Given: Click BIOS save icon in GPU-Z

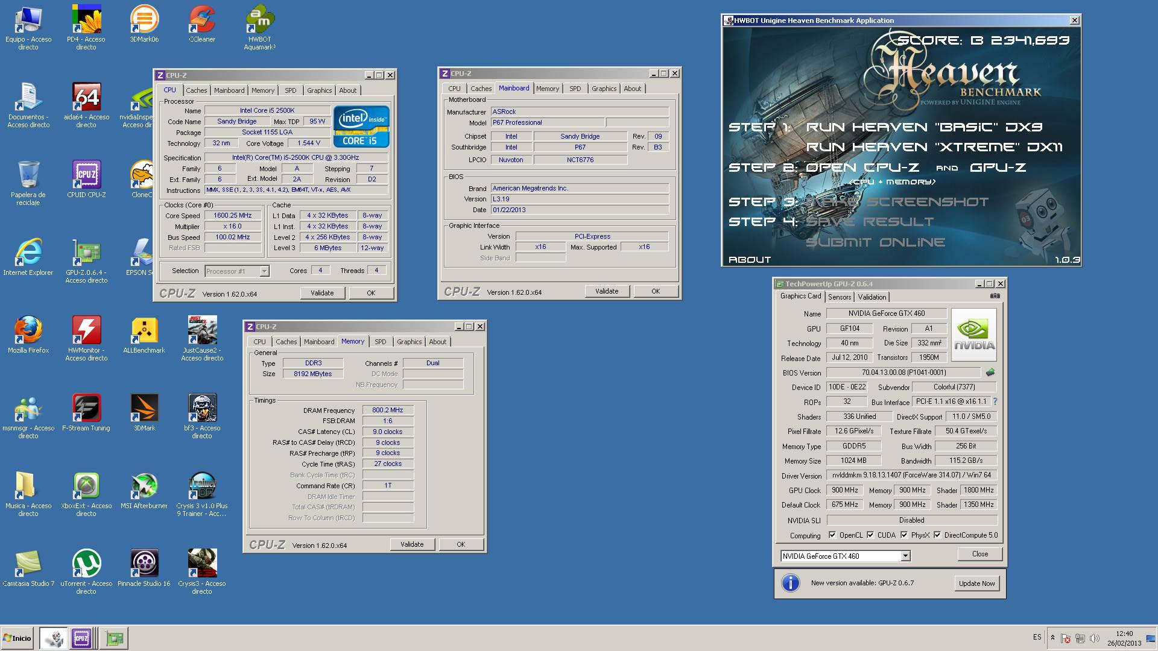Looking at the screenshot, I should click(990, 373).
